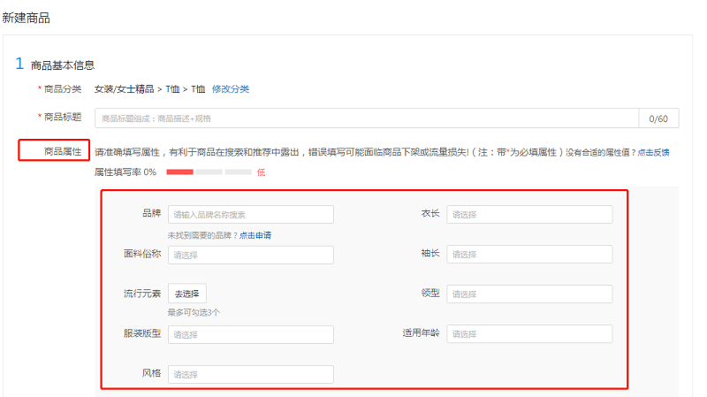Expand the 衣长 dropdown

click(529, 214)
